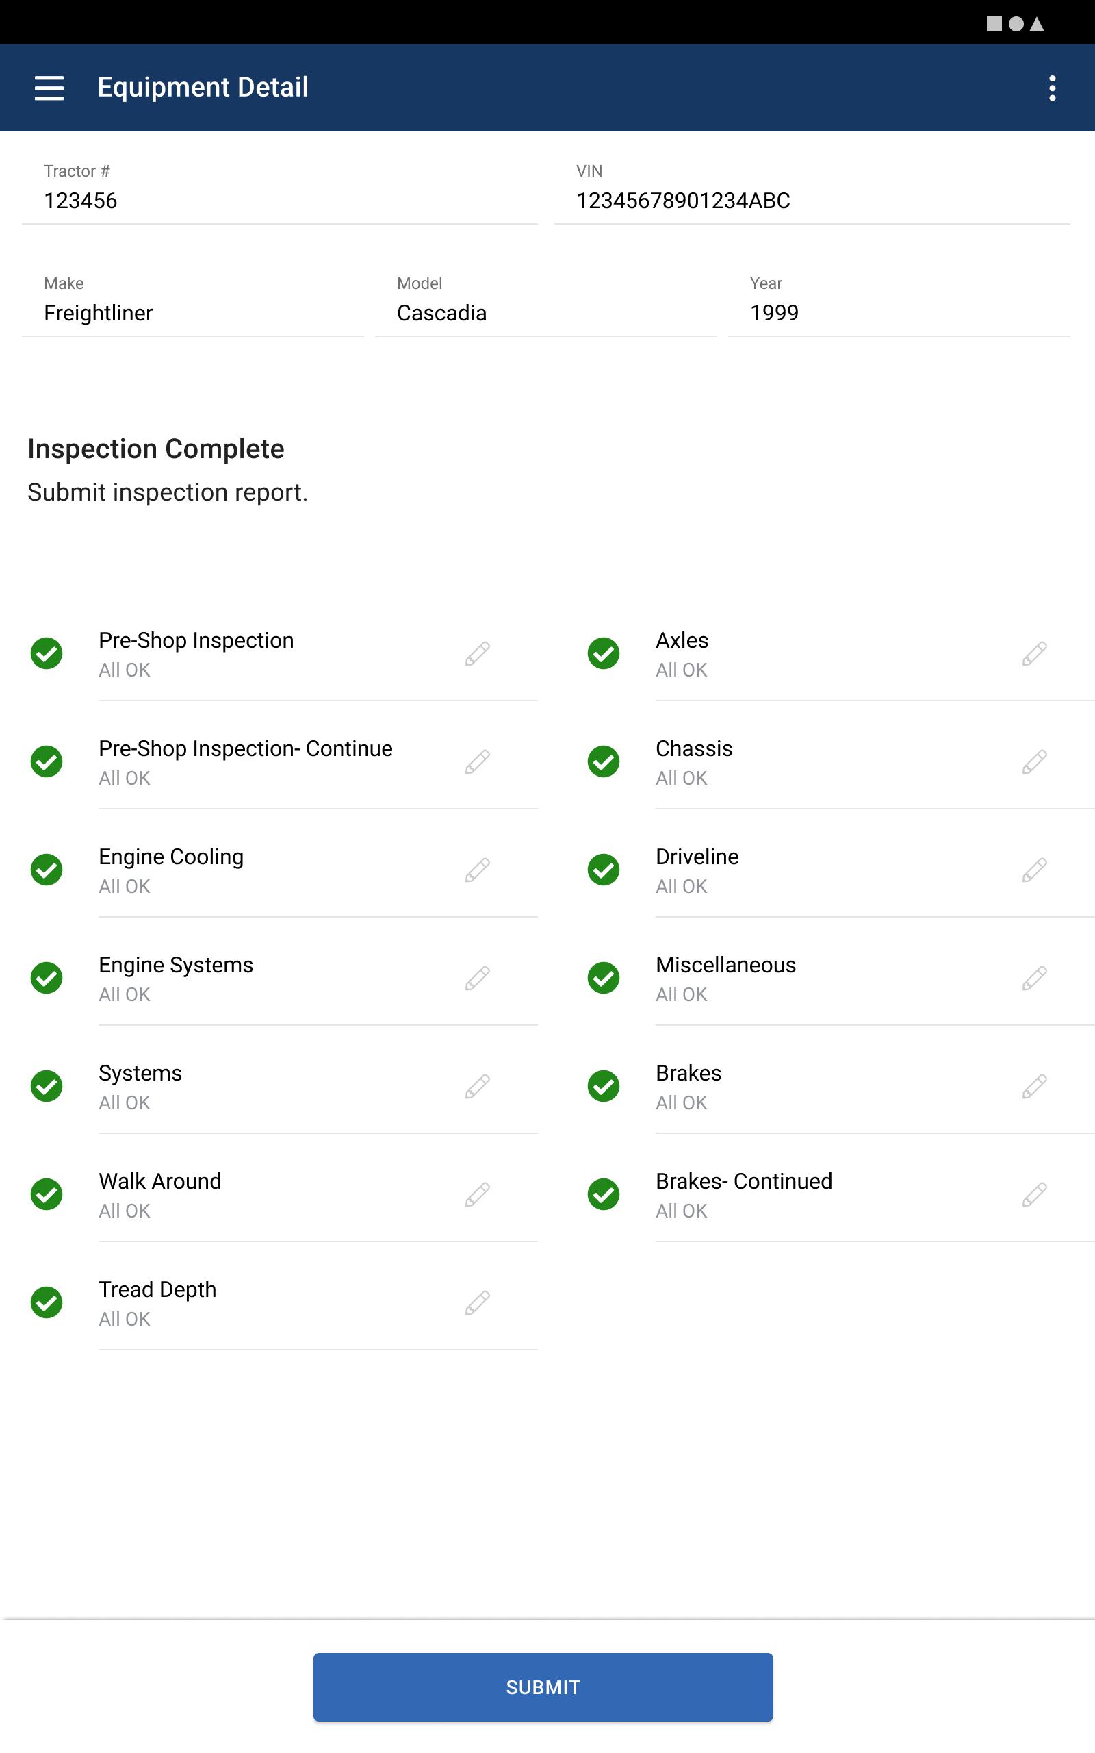
Task: Submit the inspection report
Action: [543, 1687]
